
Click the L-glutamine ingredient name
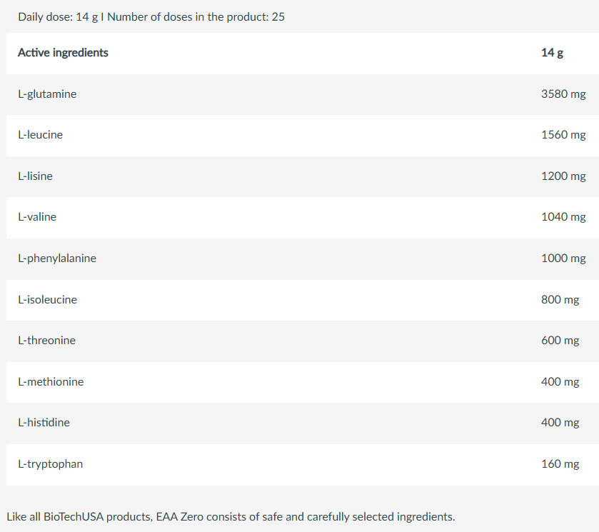(x=47, y=94)
